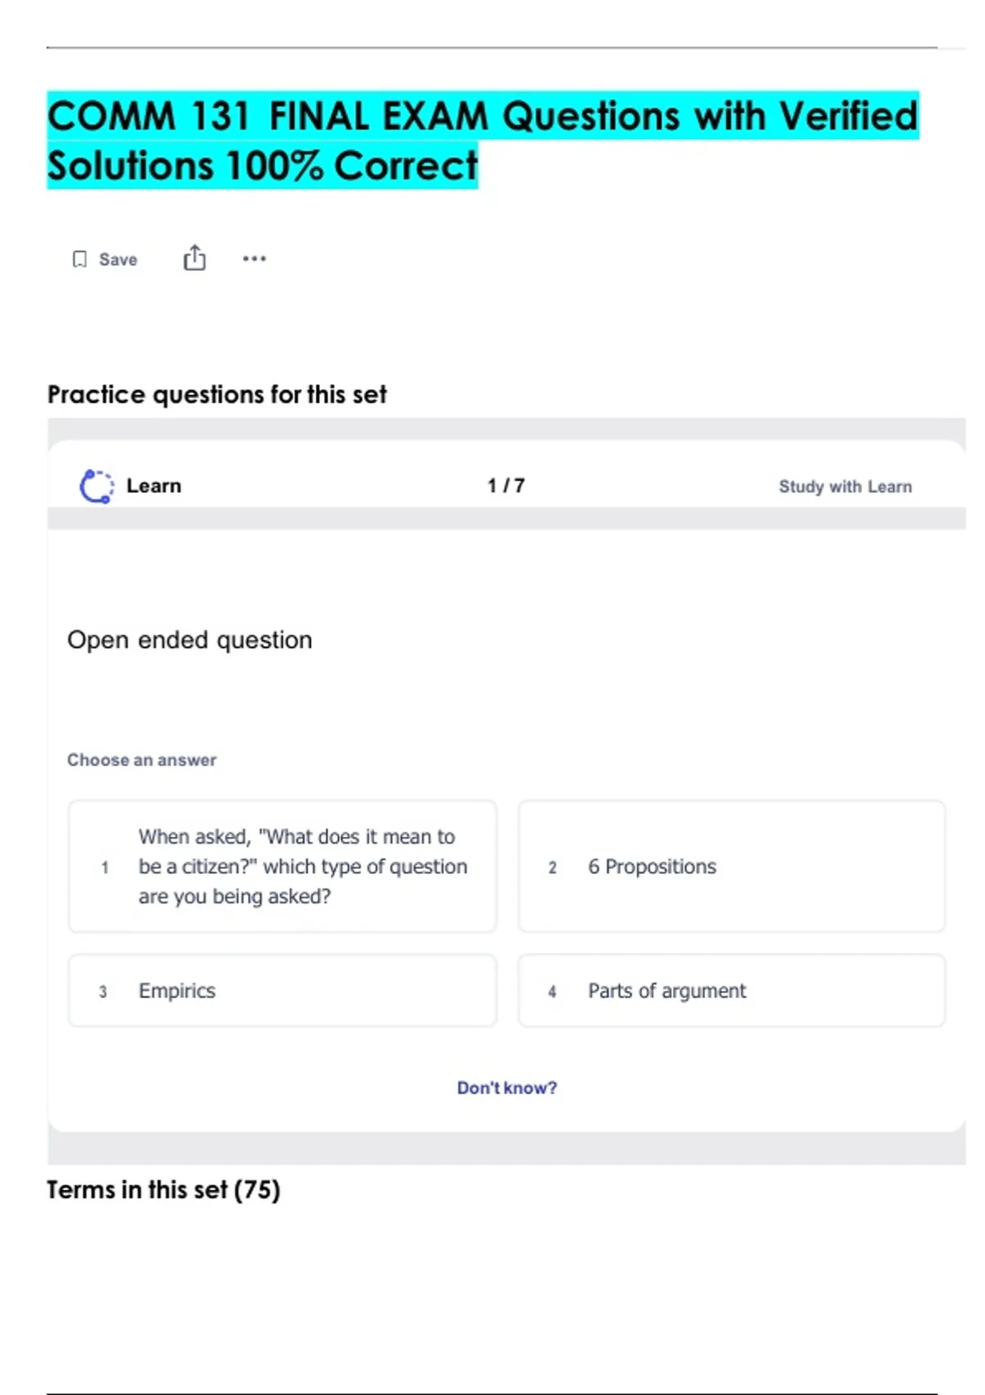This screenshot has height=1395, width=985.
Task: Click the bookmark icon beside Save
Action: coord(80,259)
